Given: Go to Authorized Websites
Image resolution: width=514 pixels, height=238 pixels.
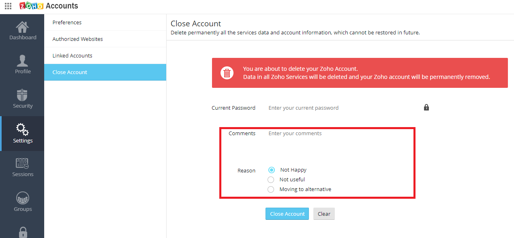Looking at the screenshot, I should coord(77,39).
